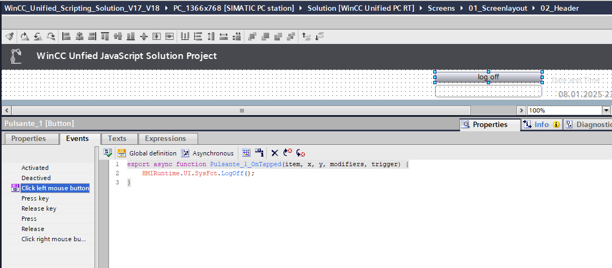Select the Deactived event

tap(36, 178)
